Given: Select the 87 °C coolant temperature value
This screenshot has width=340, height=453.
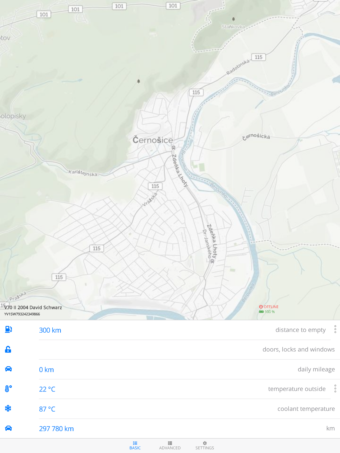Looking at the screenshot, I should pyautogui.click(x=47, y=409).
